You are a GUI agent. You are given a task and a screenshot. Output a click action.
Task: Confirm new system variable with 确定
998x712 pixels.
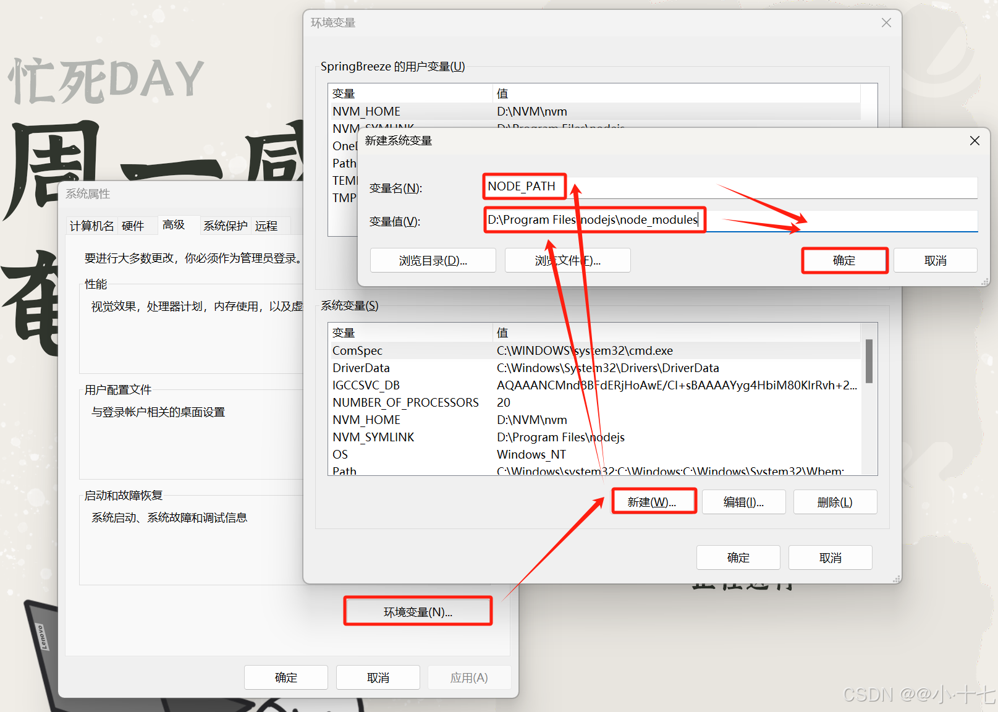844,261
